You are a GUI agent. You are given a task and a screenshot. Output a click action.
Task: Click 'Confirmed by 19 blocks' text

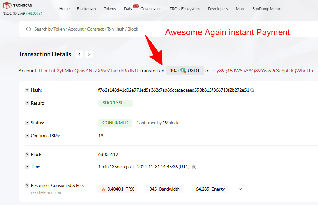158,123
